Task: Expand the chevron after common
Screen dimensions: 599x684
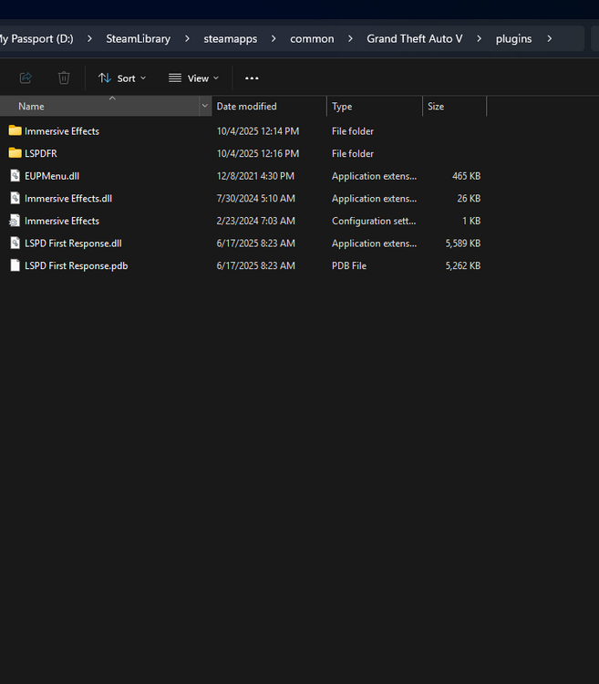Action: tap(350, 39)
